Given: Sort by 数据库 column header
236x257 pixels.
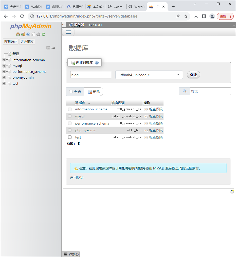Looking at the screenshot, I should [80, 103].
